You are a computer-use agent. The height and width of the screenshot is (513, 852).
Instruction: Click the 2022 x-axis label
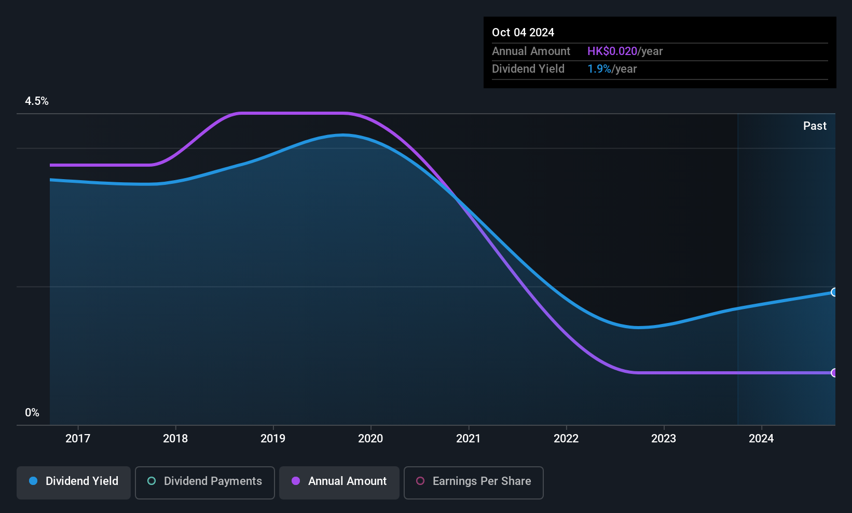pyautogui.click(x=566, y=438)
